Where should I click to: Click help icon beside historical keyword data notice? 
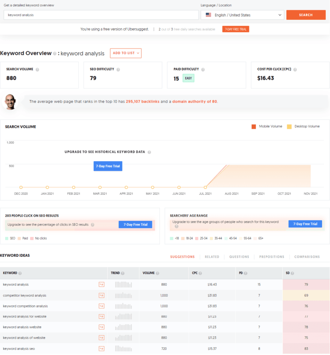tap(149, 152)
